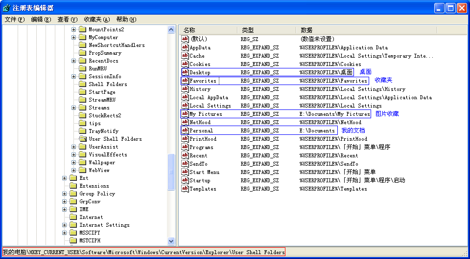This screenshot has height=259, width=470.
Task: Expand the Wallpaper key
Action: [74, 162]
